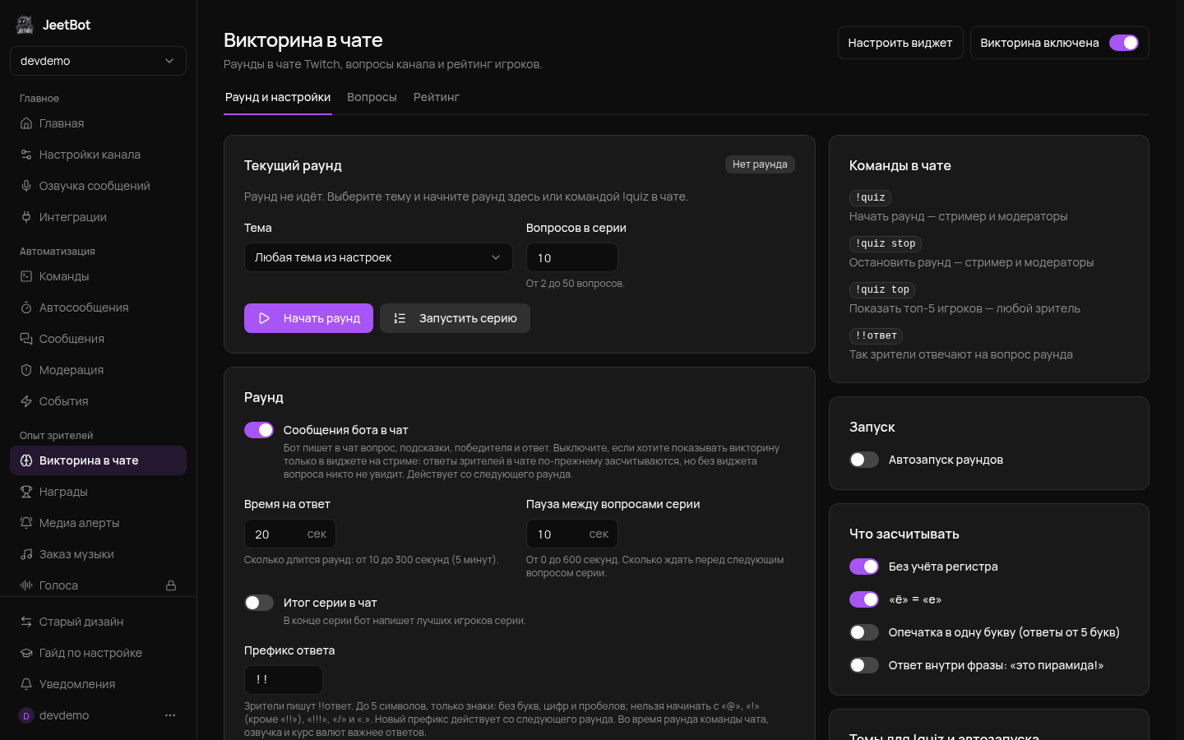Click the !quiz stop command chip
Viewport: 1184px width, 740px height.
coord(886,243)
